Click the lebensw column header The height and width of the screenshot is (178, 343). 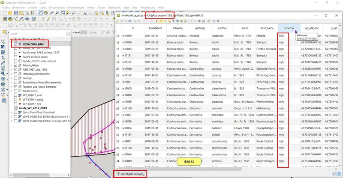289,28
